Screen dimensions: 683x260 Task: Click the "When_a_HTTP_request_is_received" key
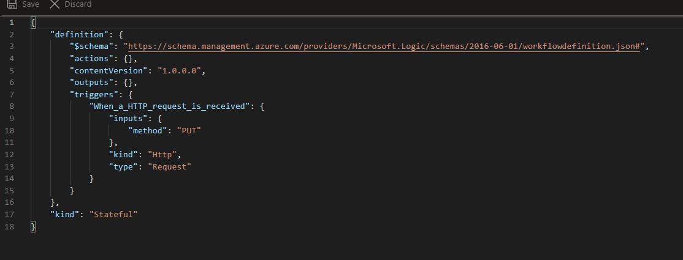(170, 106)
